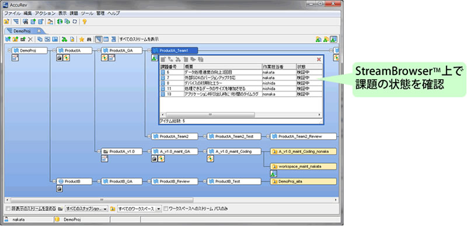The width and height of the screenshot is (467, 226).
Task: Click the user icon beside nakata in status bar
Action: [6, 220]
